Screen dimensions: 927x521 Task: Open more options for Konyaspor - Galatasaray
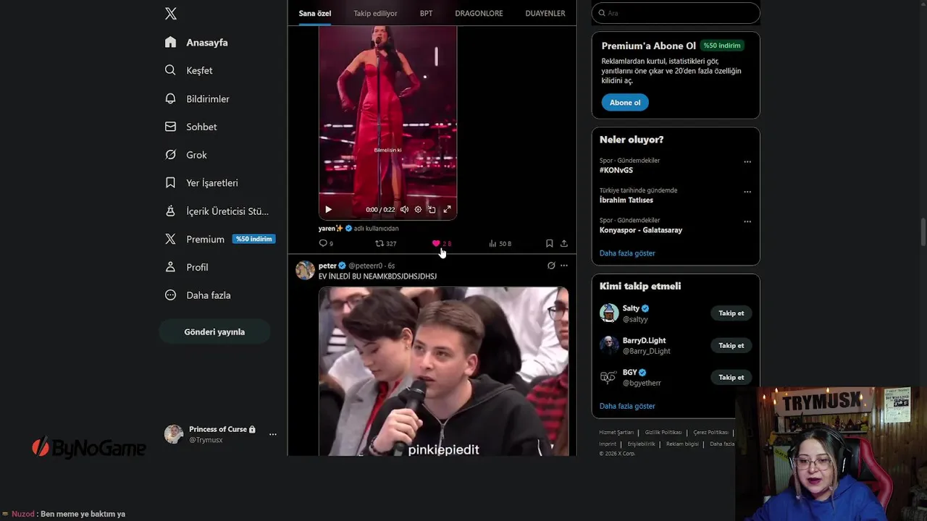(x=747, y=221)
